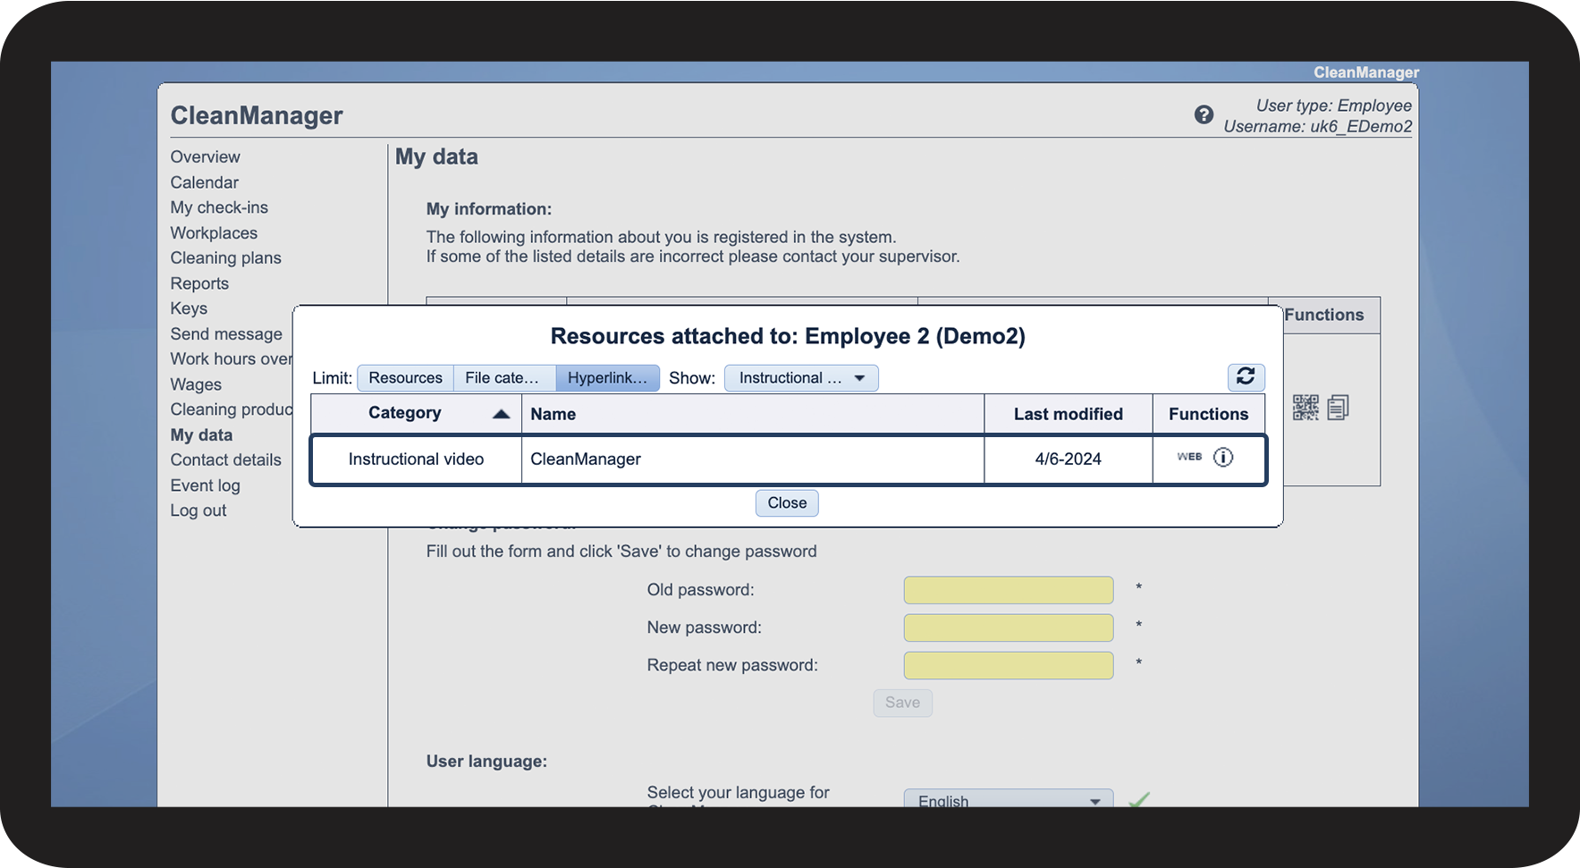Screen dimensions: 1580x868
Task: Select the CleanManager instructional video row
Action: 751,459
